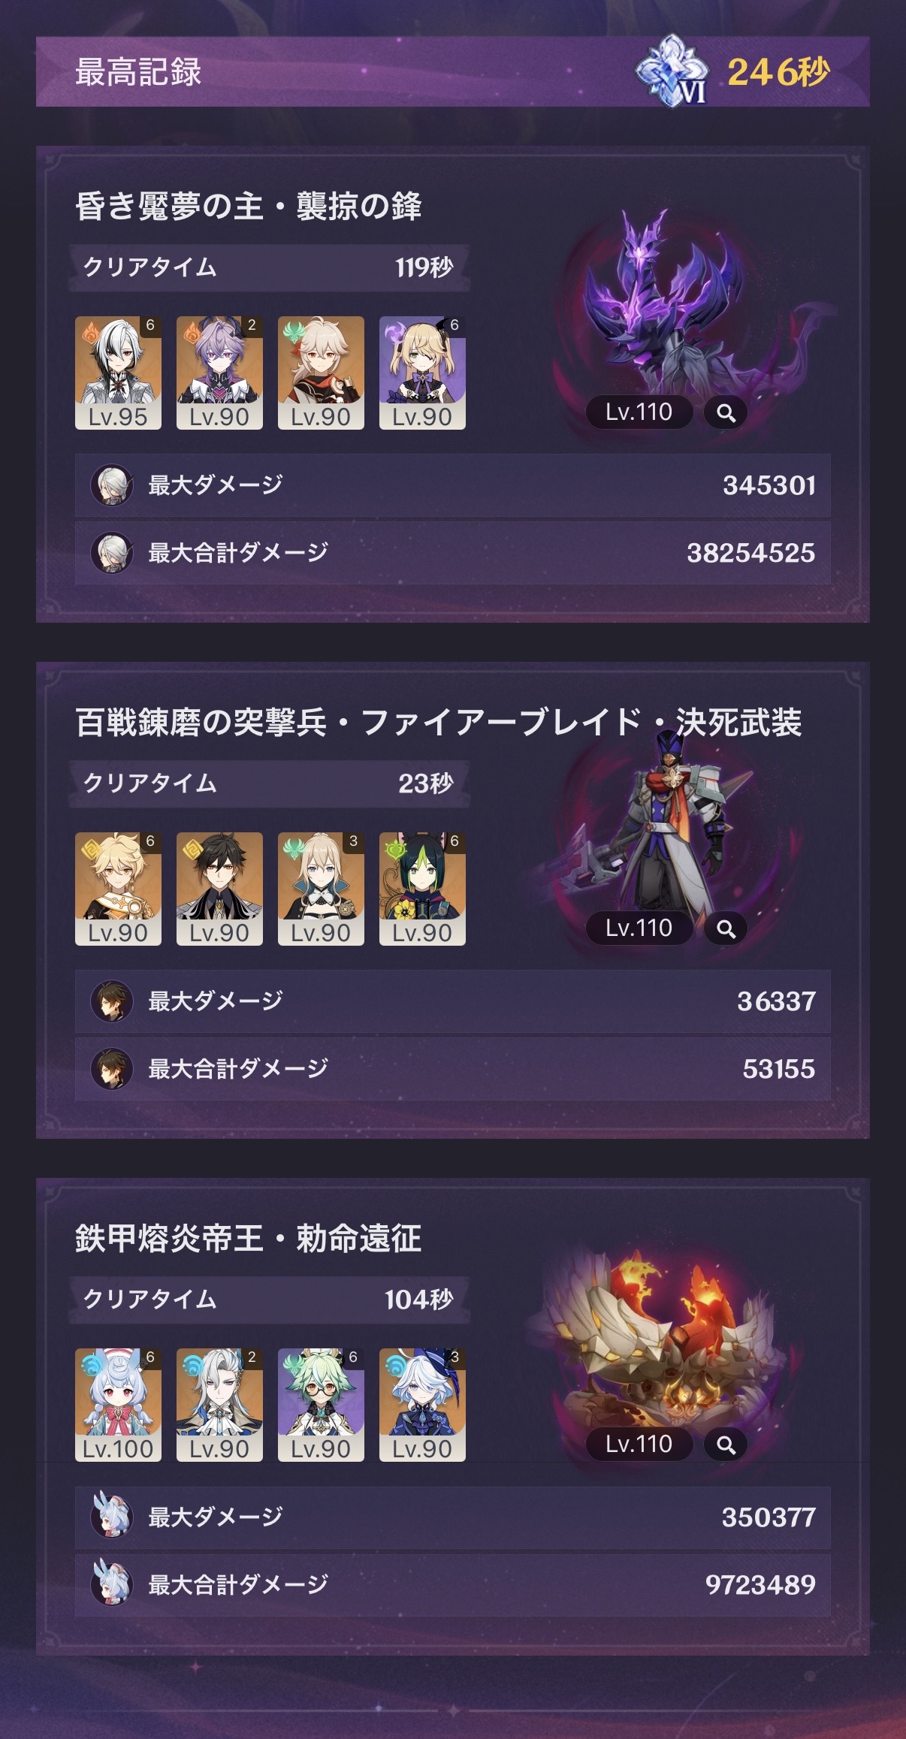Select the blond geo Lv.90 character
906x1739 pixels.
(118, 889)
